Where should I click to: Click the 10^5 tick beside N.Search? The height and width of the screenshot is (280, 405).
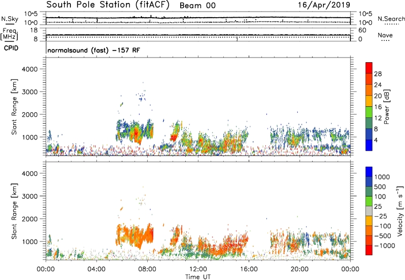pos(365,14)
